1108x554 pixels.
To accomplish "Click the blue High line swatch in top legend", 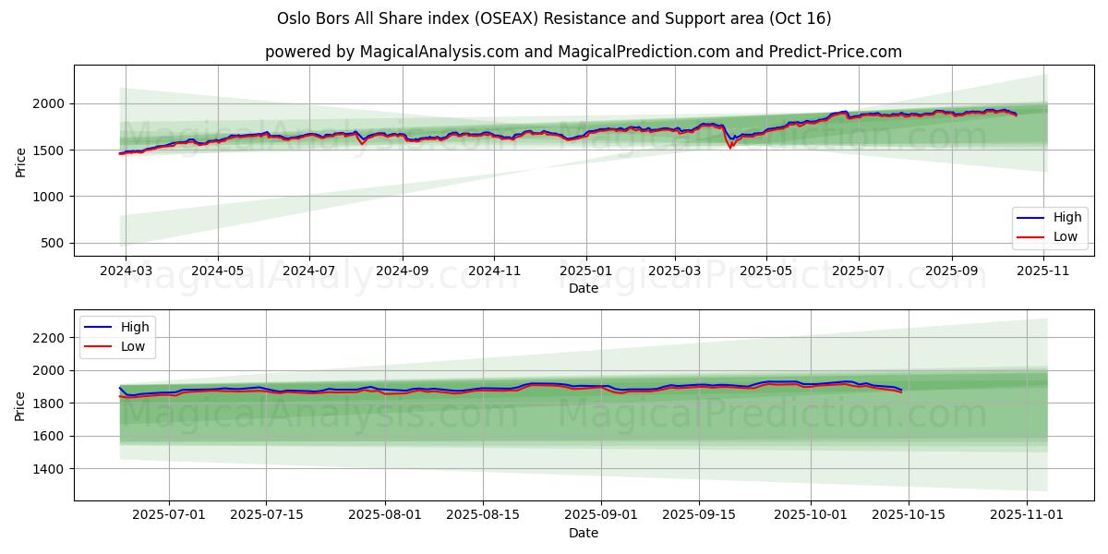I will (x=1031, y=219).
